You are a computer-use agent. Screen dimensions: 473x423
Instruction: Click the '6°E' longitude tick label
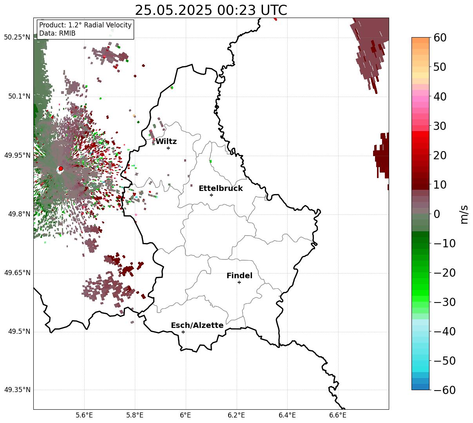(x=186, y=415)
